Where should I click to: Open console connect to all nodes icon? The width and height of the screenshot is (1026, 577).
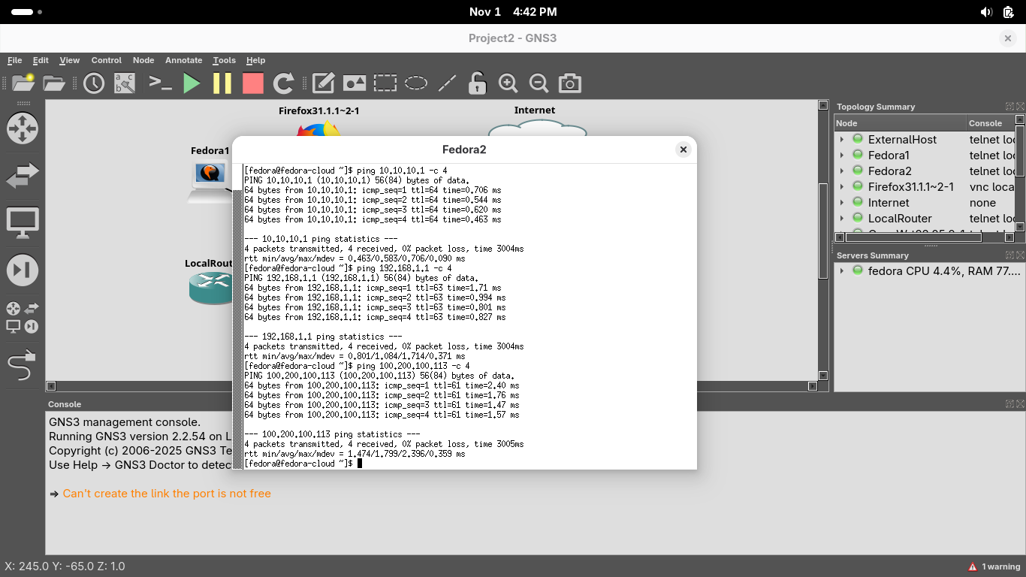click(161, 83)
